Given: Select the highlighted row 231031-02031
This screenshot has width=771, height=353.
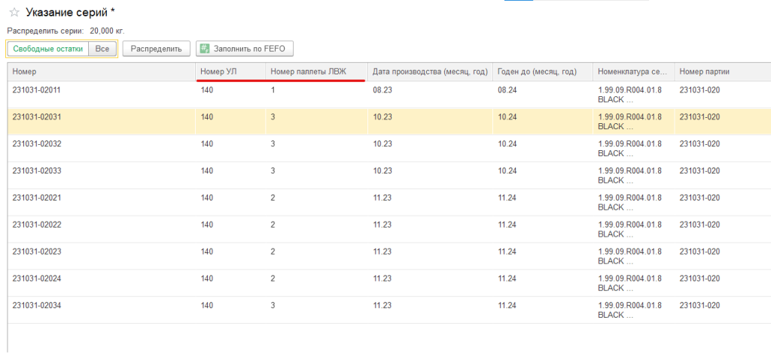Looking at the screenshot, I should point(389,122).
